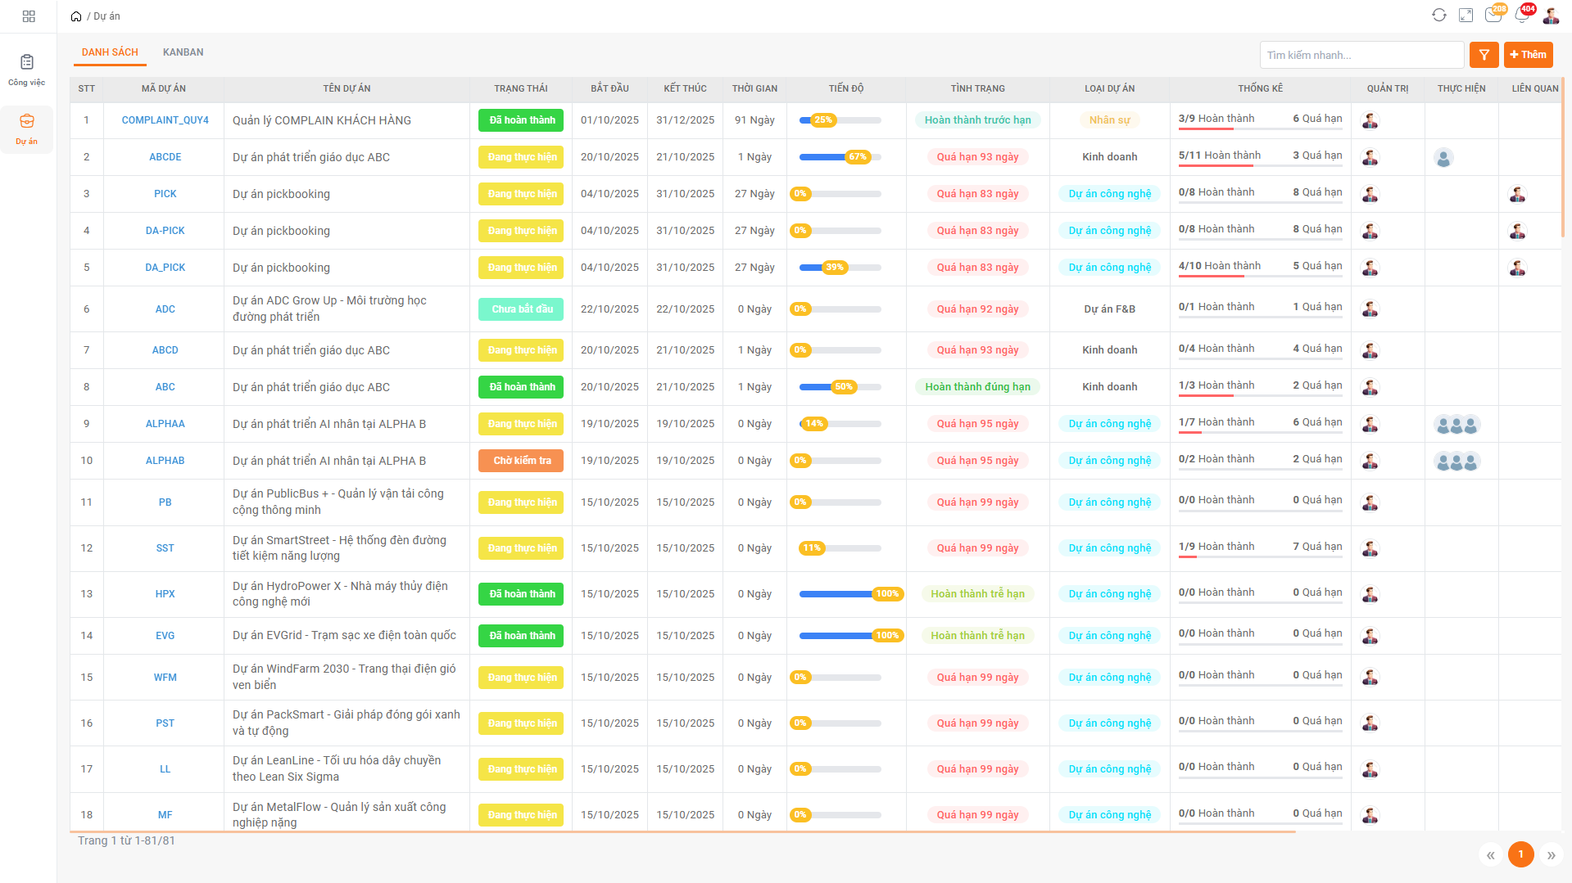
Task: Select the DANH SÁCH tab
Action: coord(110,52)
